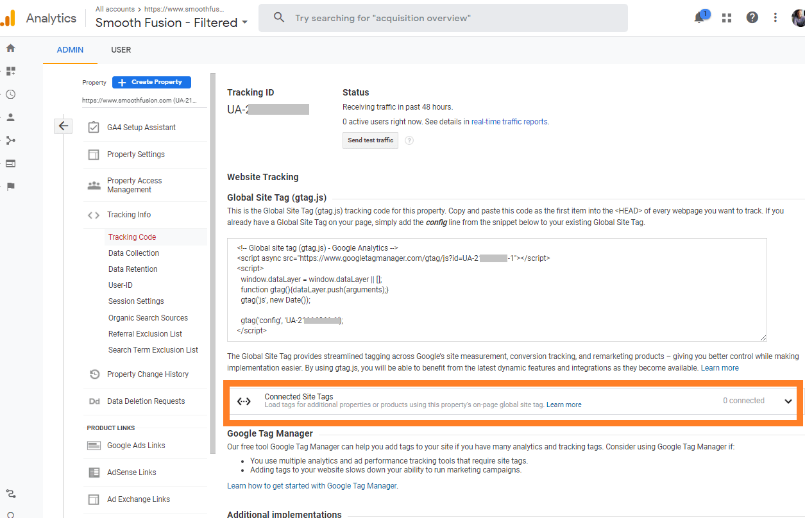
Task: Open the Acquisition branching icon
Action: (x=10, y=140)
